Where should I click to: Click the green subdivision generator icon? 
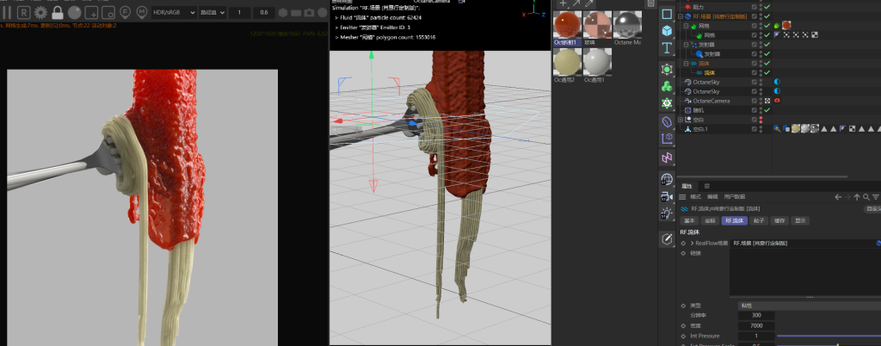(667, 69)
